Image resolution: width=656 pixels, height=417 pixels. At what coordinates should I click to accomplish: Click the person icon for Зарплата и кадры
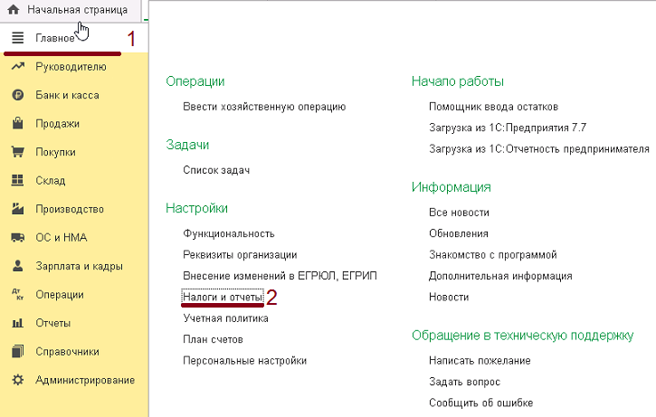pyautogui.click(x=17, y=266)
